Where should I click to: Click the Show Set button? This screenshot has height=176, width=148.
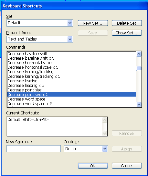pyautogui.click(x=127, y=33)
